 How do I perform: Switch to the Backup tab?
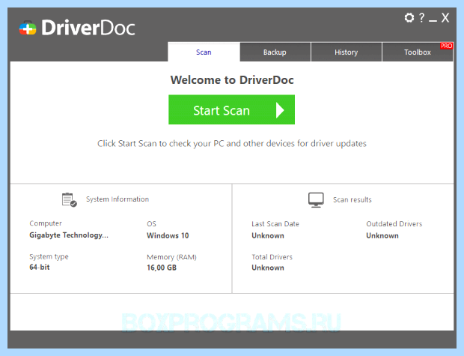point(275,52)
